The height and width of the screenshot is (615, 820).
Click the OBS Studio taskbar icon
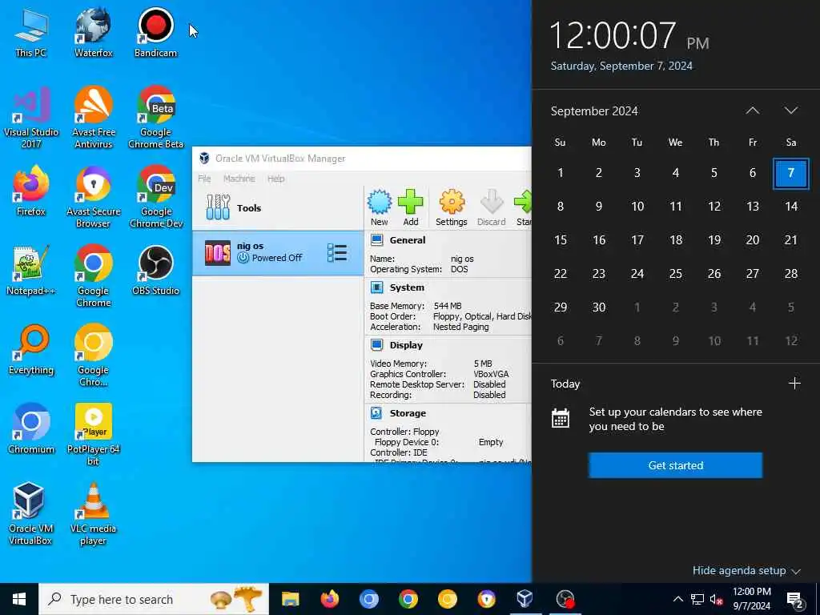pos(565,599)
